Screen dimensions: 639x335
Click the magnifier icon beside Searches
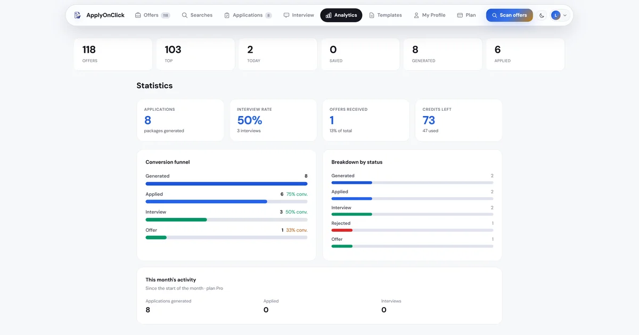click(x=185, y=15)
